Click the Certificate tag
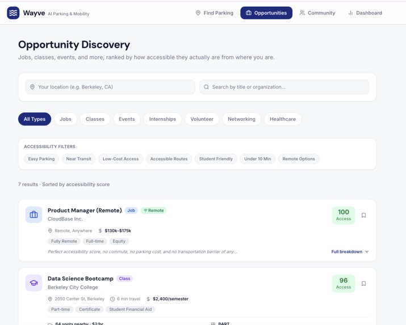Image resolution: width=406 pixels, height=325 pixels. click(90, 309)
